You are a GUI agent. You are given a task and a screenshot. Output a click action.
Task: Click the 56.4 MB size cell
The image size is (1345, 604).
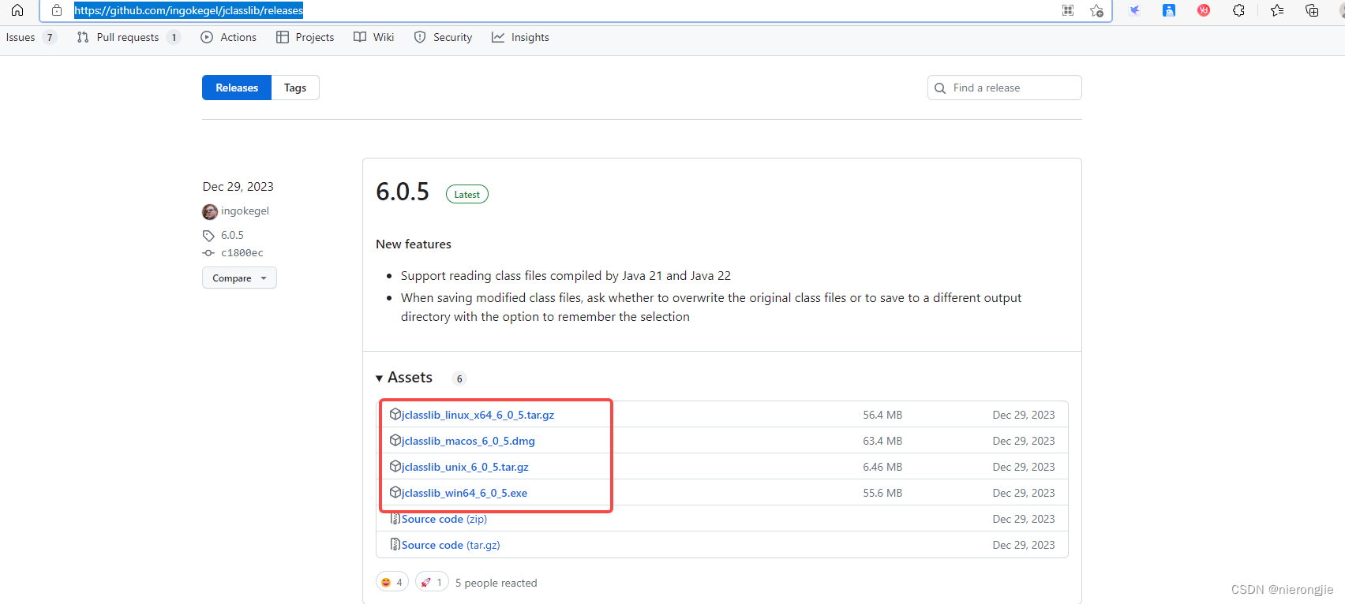(882, 415)
